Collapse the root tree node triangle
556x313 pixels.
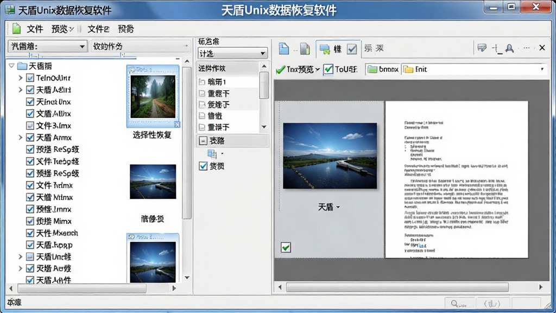click(x=11, y=66)
